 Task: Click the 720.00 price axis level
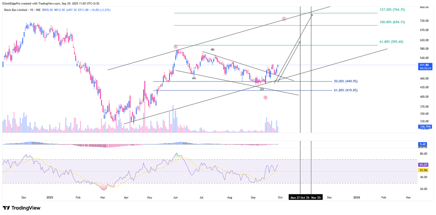[x=424, y=21]
